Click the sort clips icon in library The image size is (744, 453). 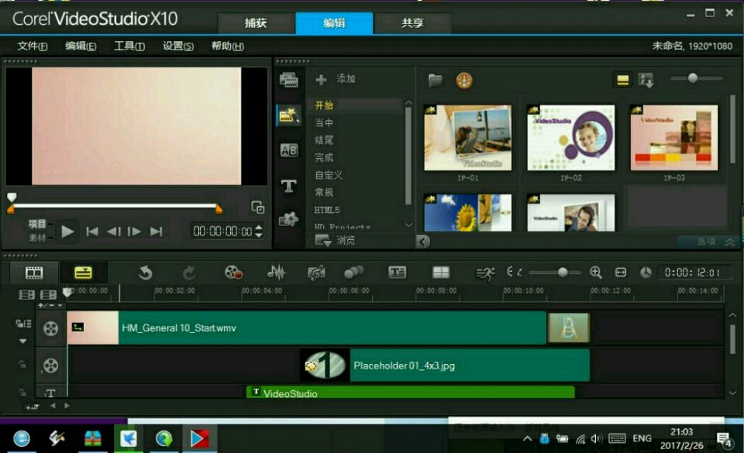(x=646, y=80)
